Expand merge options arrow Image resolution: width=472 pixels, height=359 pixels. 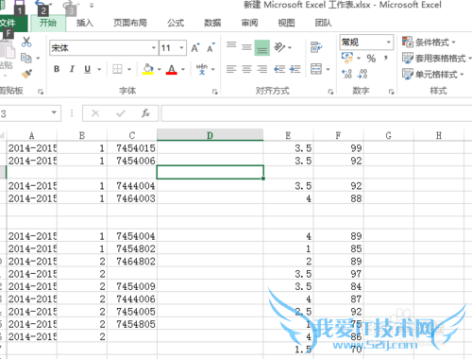(x=328, y=69)
